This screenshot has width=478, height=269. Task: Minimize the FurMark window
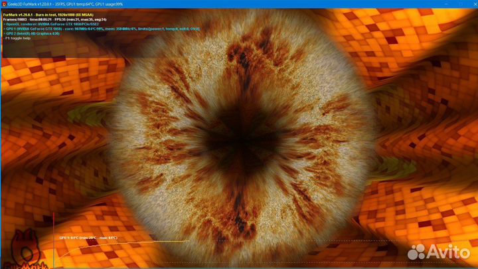click(446, 4)
